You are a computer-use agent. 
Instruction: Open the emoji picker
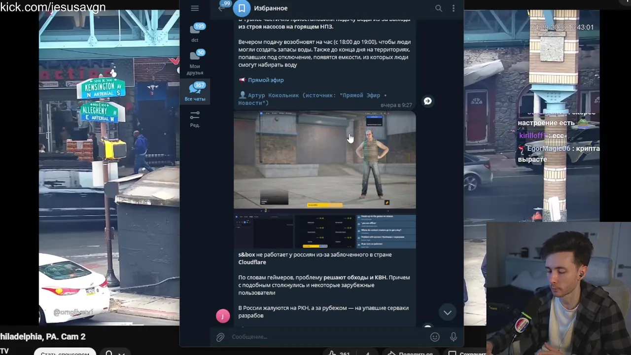[x=435, y=337]
